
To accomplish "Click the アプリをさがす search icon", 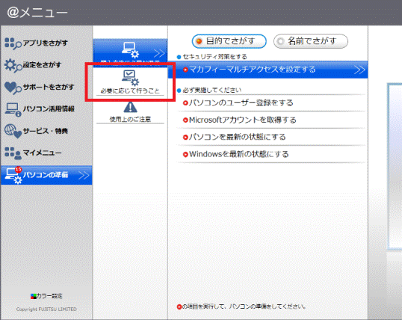I will click(13, 43).
